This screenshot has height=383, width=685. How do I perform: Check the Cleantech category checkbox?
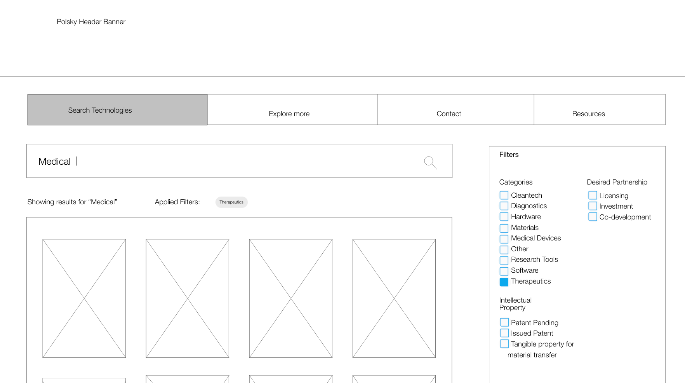[504, 195]
